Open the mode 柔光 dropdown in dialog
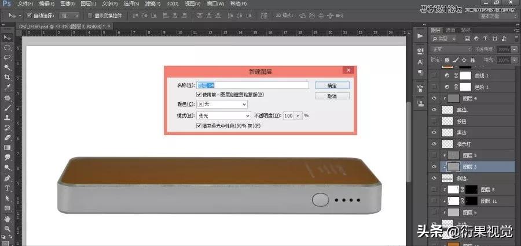The width and height of the screenshot is (521, 246). pos(223,115)
